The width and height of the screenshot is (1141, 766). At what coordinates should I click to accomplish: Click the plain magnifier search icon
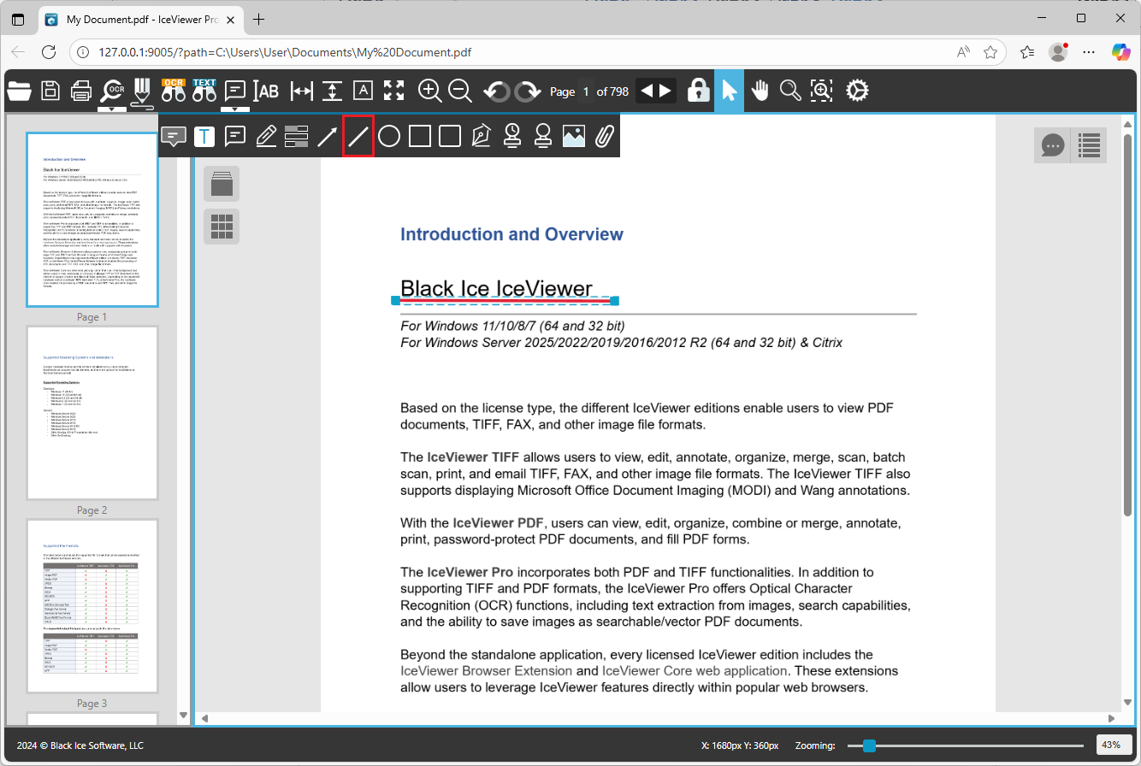pos(790,91)
